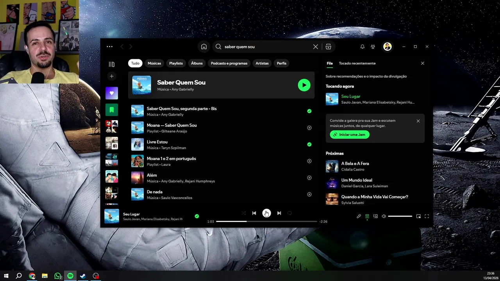The width and height of the screenshot is (500, 281).
Task: Select Quando a Minha Vida Vai Começar? in queue
Action: [x=375, y=197]
